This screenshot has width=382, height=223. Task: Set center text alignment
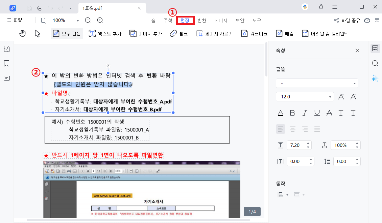tap(293, 129)
